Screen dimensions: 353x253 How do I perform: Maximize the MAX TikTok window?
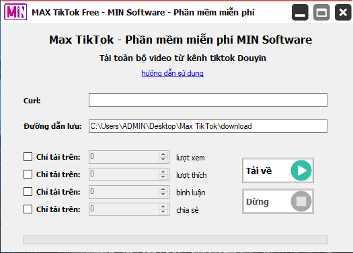(x=321, y=12)
